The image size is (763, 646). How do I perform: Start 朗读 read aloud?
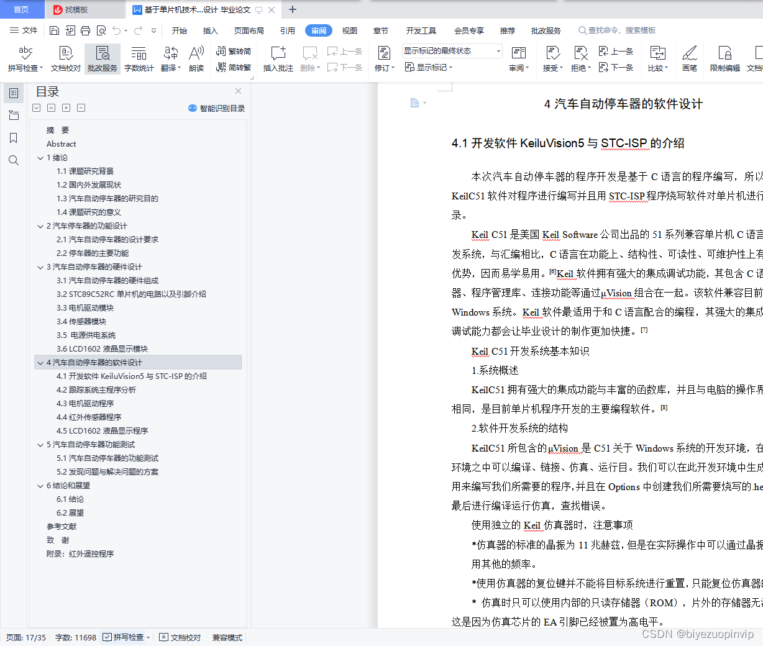[x=196, y=59]
